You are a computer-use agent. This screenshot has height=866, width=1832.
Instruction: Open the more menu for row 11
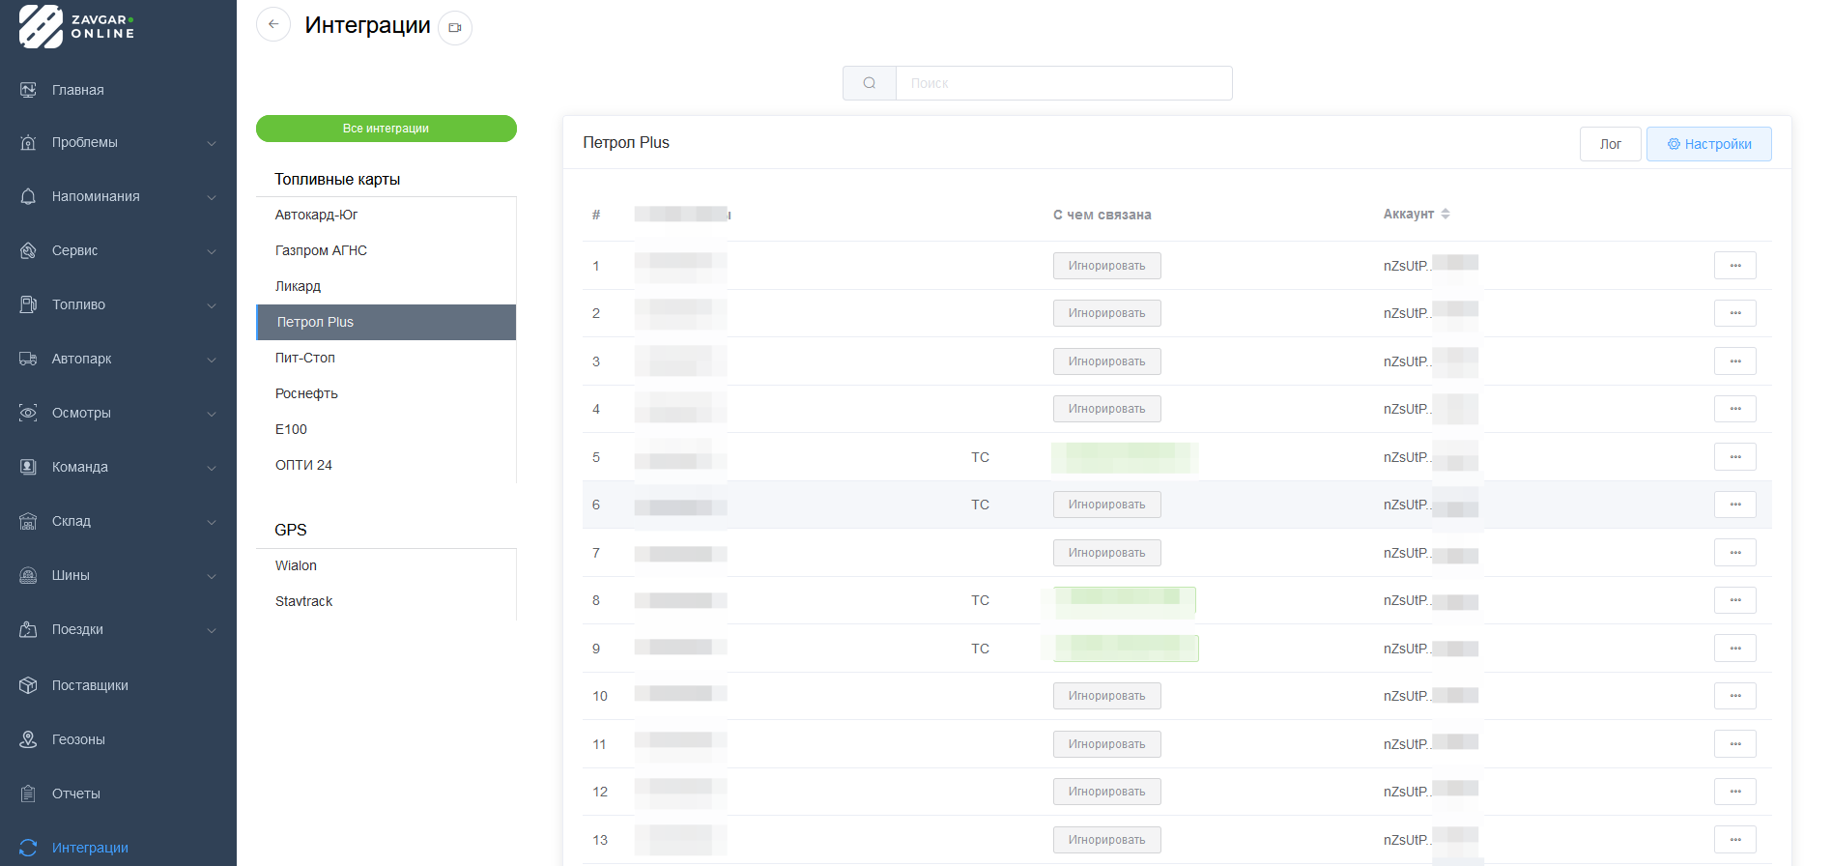click(x=1735, y=744)
